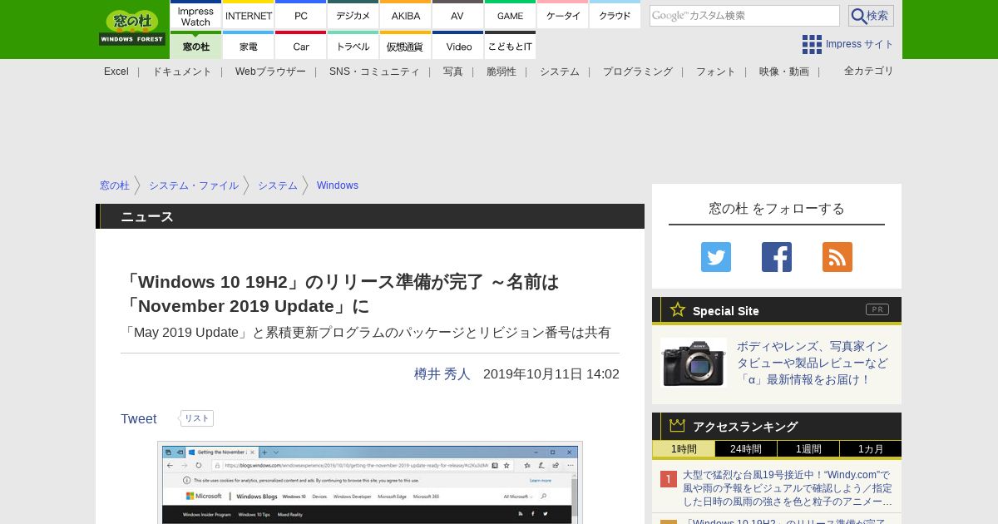Click the Windows breadcrumb link

[338, 185]
